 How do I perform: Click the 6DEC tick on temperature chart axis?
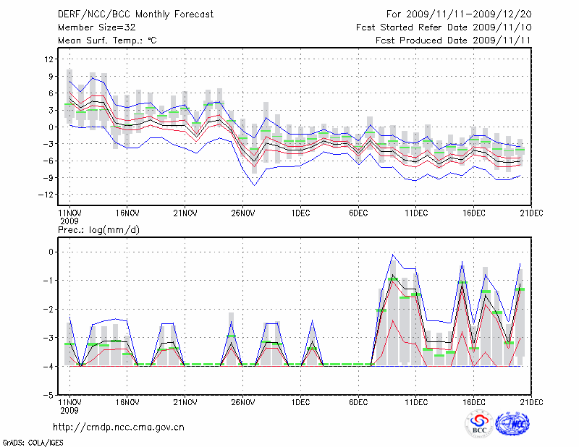tap(358, 213)
